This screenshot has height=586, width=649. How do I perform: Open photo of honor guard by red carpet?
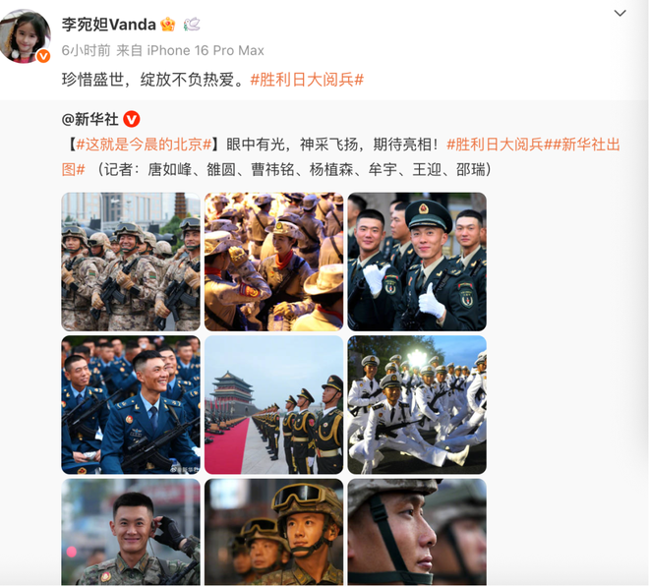coord(274,405)
